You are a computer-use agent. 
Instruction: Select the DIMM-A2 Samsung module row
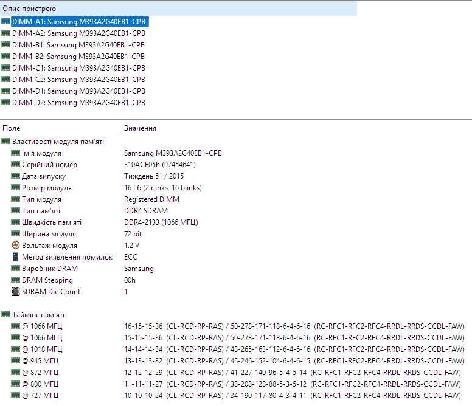79,33
